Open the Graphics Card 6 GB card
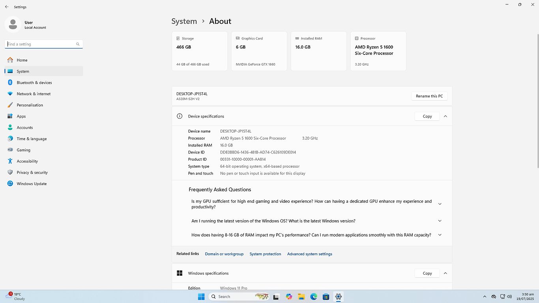The image size is (539, 303). 259,51
